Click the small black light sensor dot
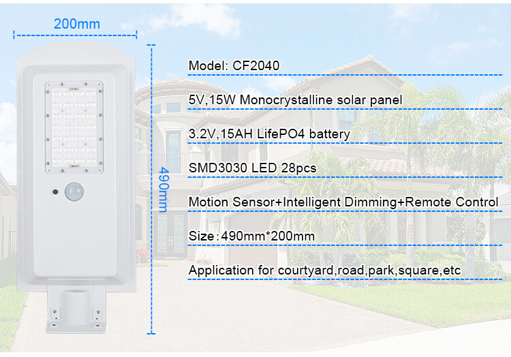The image size is (511, 357). click(55, 192)
